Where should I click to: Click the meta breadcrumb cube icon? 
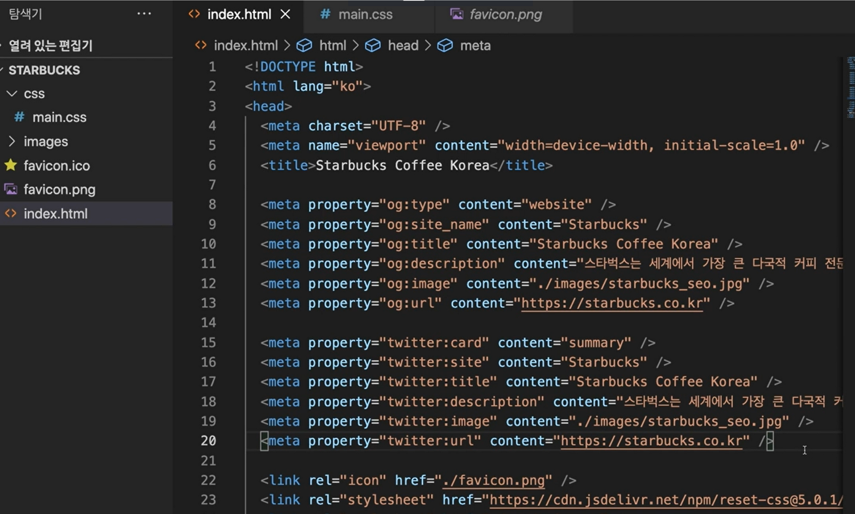(445, 46)
